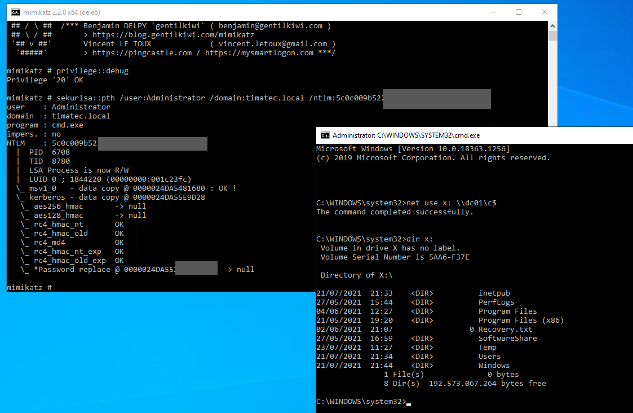This screenshot has width=633, height=413.
Task: Click the 'Program Files' directory name (not x86)
Action: (x=508, y=311)
